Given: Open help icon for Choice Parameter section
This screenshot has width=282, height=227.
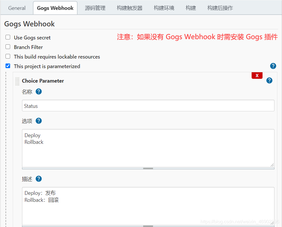Looking at the screenshot, I should pyautogui.click(x=269, y=80).
